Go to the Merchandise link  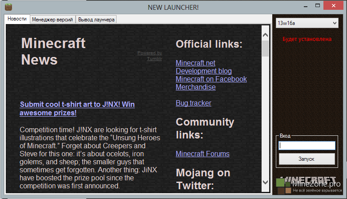[195, 87]
